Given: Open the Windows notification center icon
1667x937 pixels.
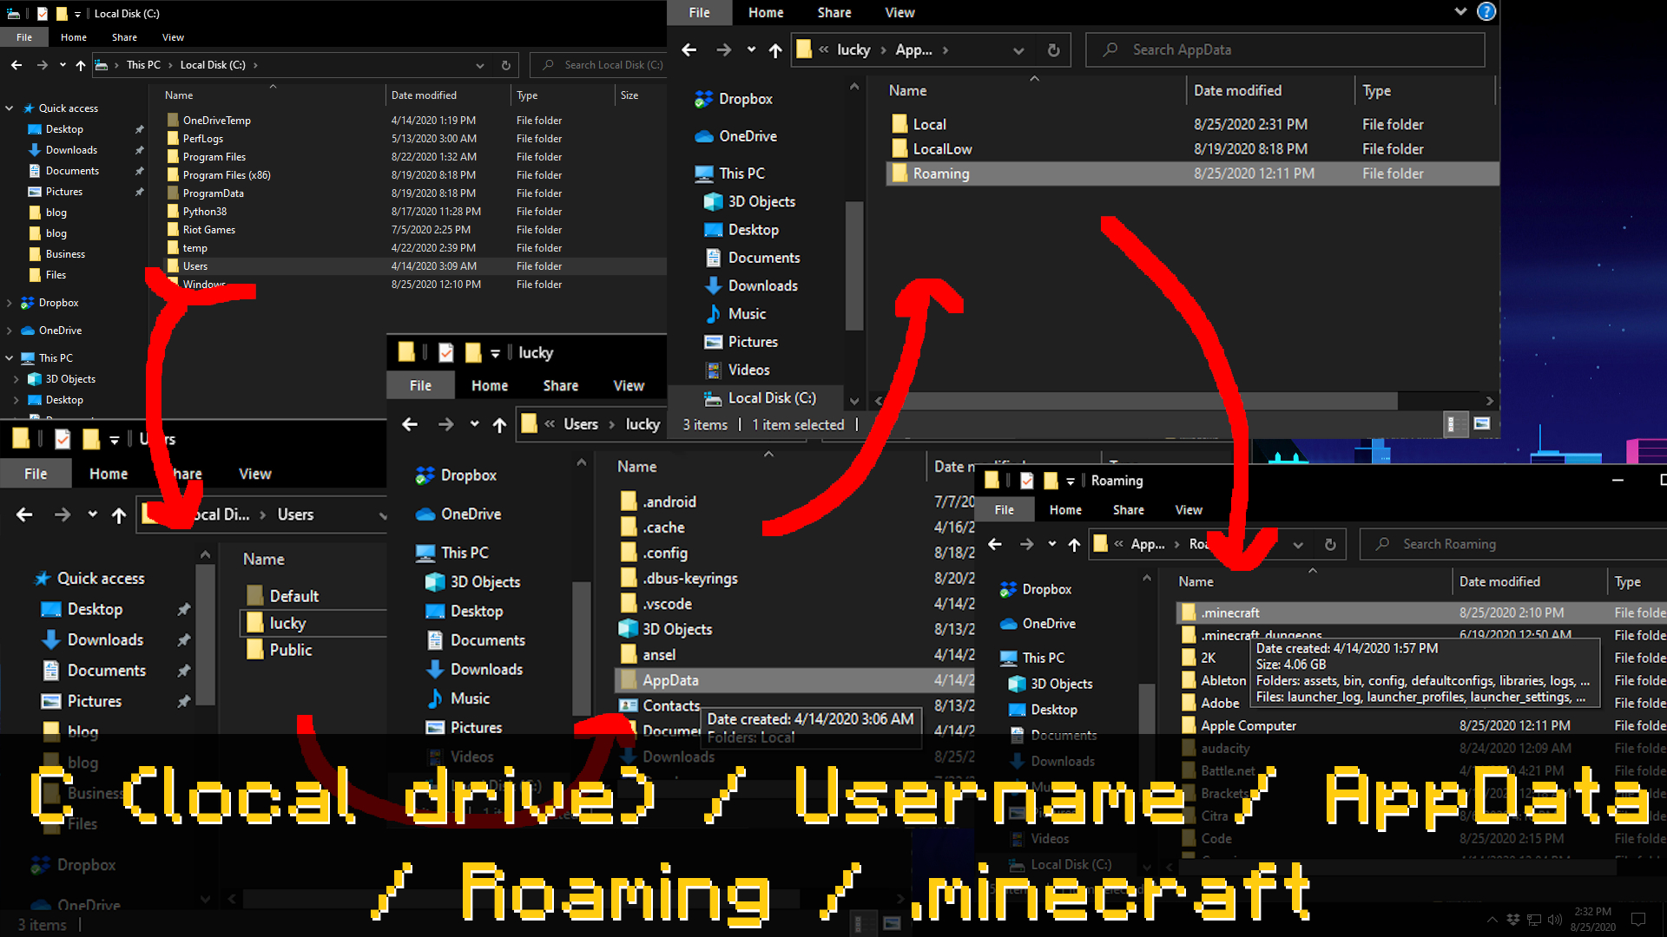Looking at the screenshot, I should (x=1638, y=919).
